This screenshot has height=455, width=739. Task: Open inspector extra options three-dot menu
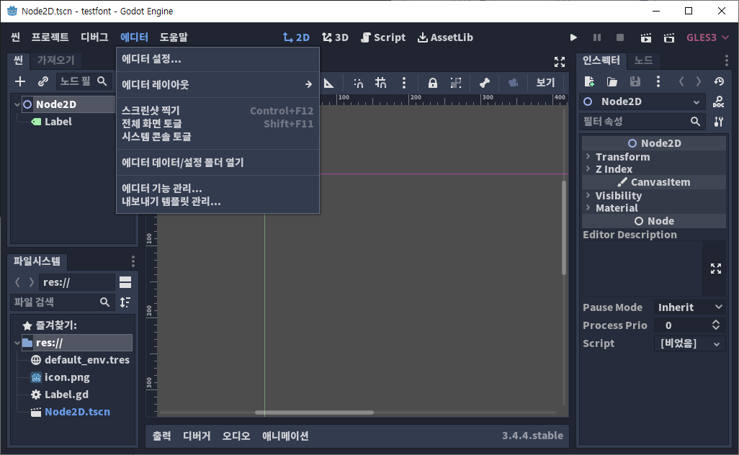(658, 81)
